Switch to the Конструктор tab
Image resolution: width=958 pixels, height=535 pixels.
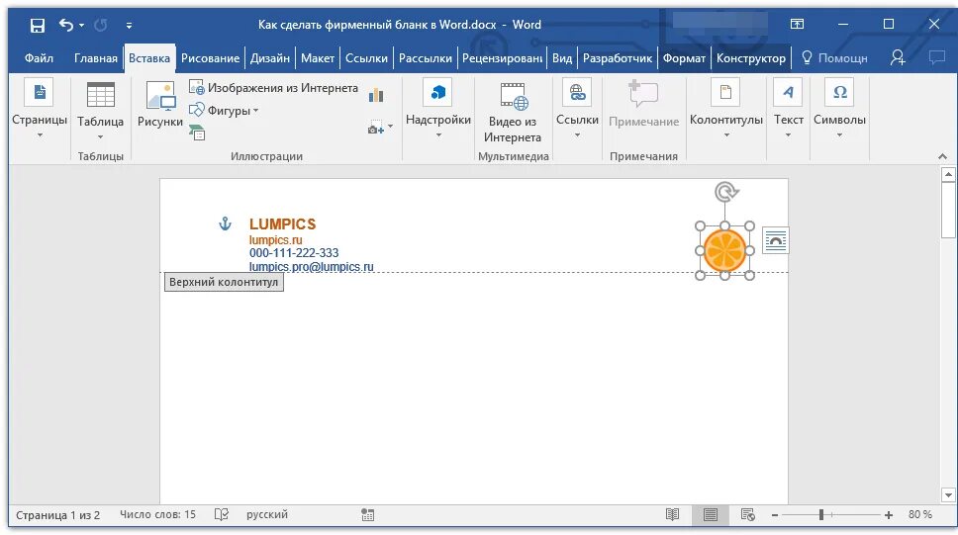pos(751,58)
